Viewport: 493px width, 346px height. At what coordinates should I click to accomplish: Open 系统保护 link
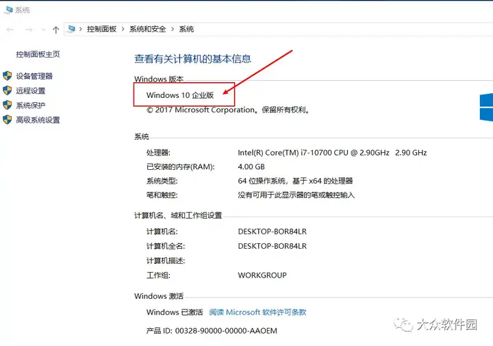click(31, 105)
